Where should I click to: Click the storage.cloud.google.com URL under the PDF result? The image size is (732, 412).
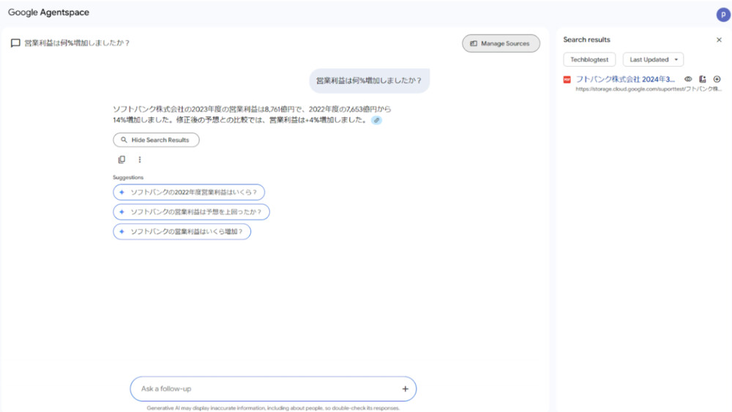click(x=649, y=89)
